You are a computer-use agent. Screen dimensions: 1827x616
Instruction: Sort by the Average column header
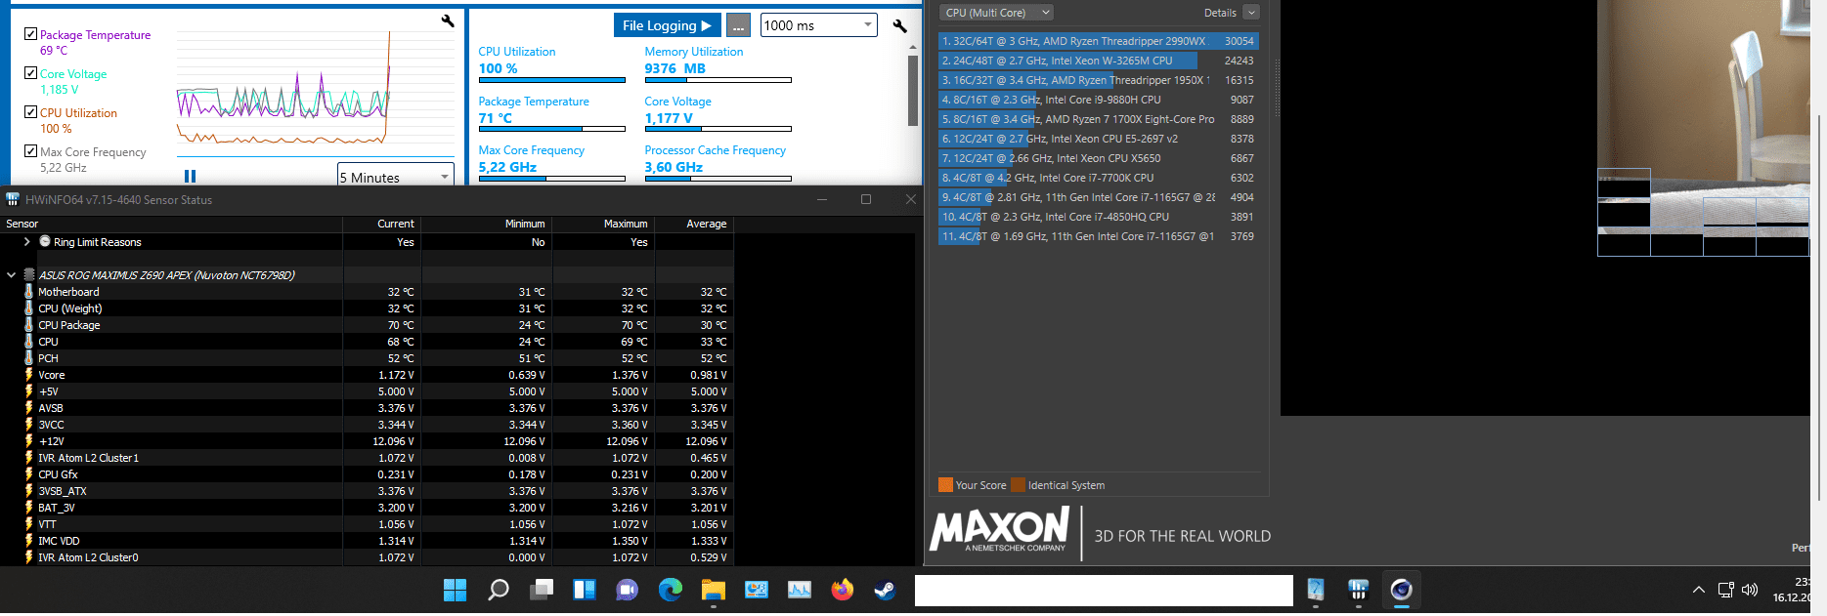[694, 224]
